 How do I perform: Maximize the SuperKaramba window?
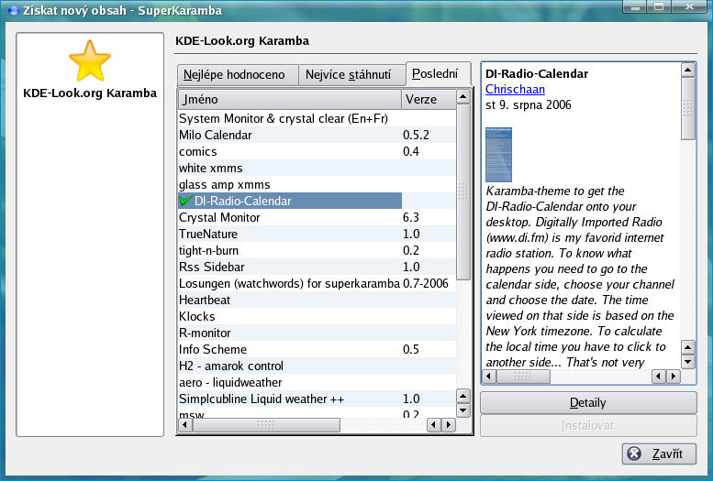[659, 6]
